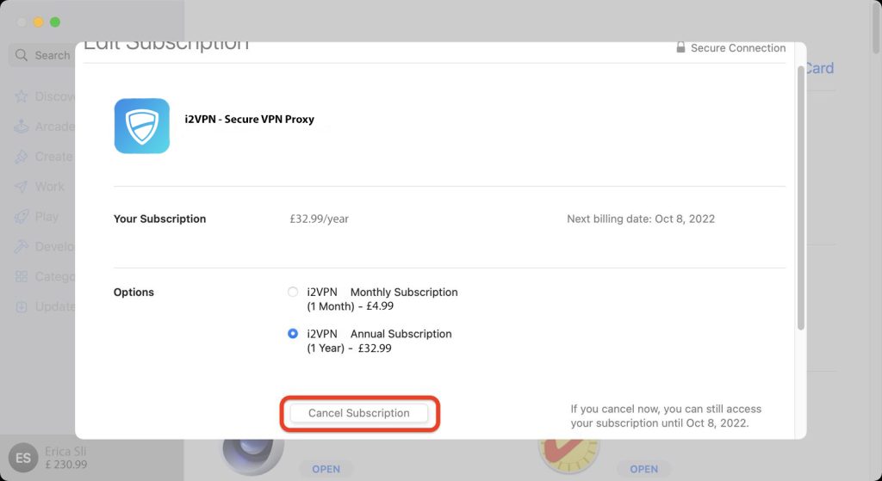Image resolution: width=882 pixels, height=481 pixels.
Task: Click the left OPEN button in App Store
Action: [326, 469]
